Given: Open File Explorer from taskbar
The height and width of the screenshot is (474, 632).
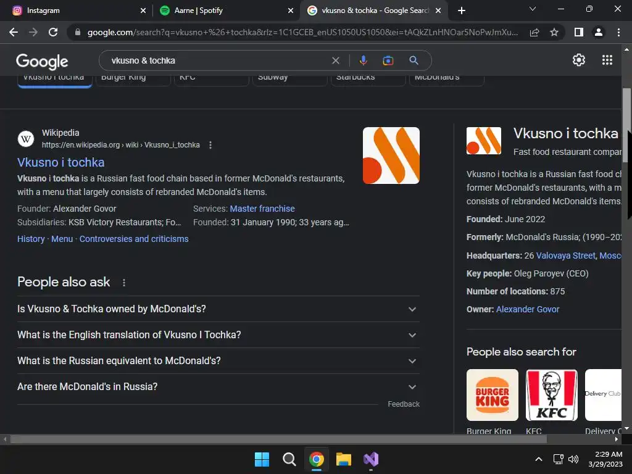Looking at the screenshot, I should pos(344,459).
